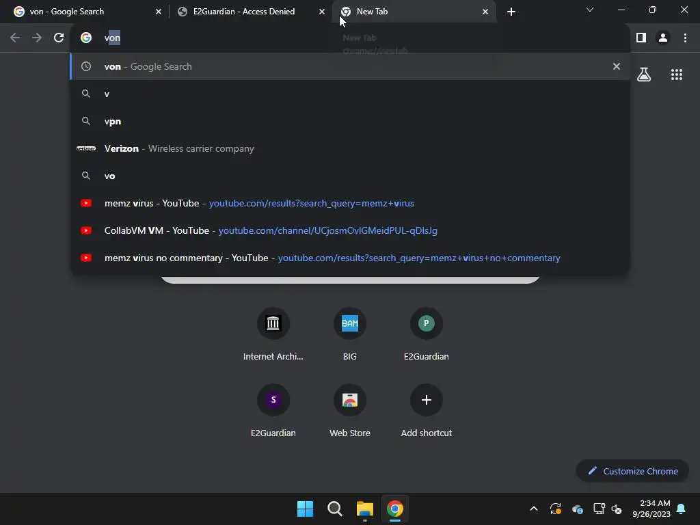
Task: Open the Web Store shortcut
Action: click(x=350, y=411)
